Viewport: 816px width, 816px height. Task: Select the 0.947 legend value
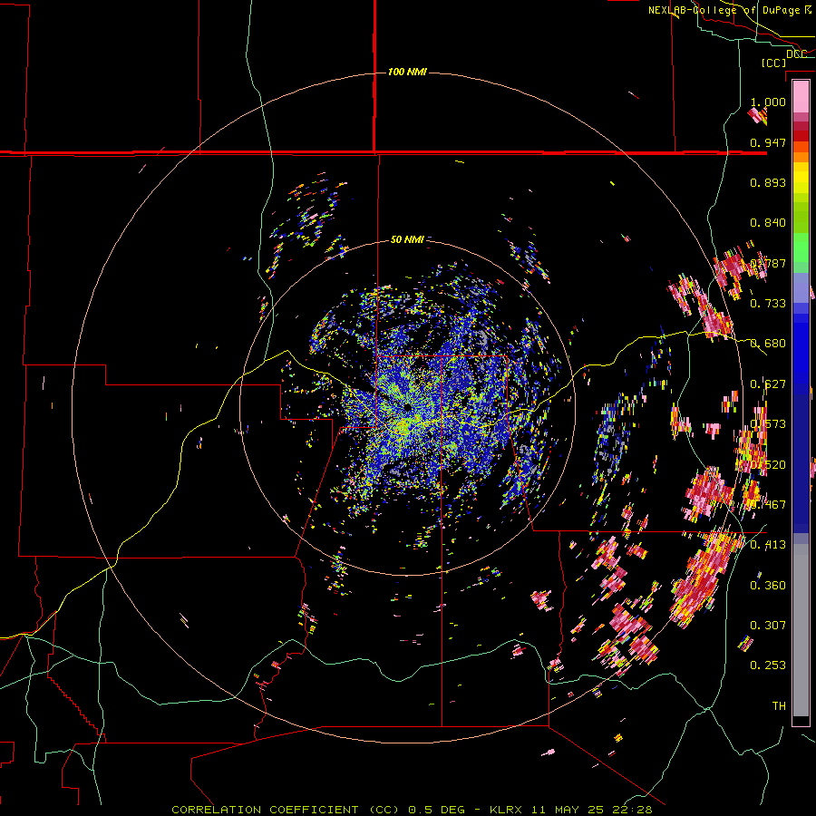(768, 142)
